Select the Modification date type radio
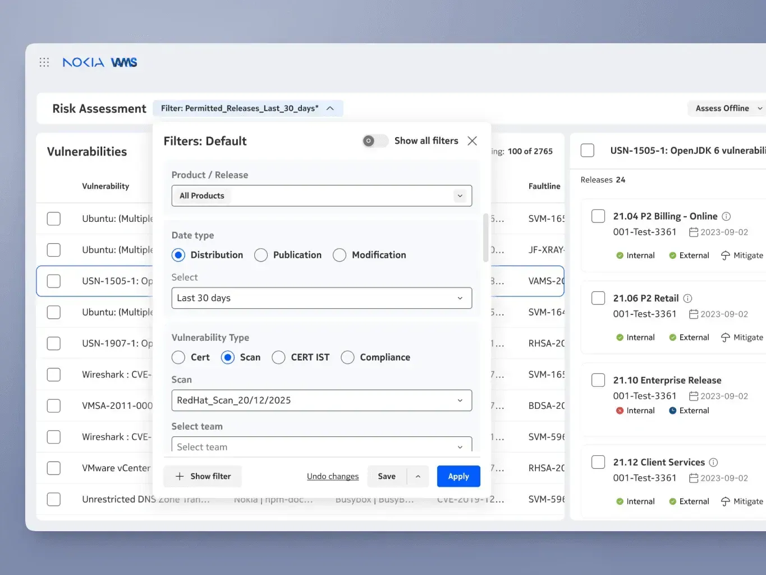 [340, 255]
